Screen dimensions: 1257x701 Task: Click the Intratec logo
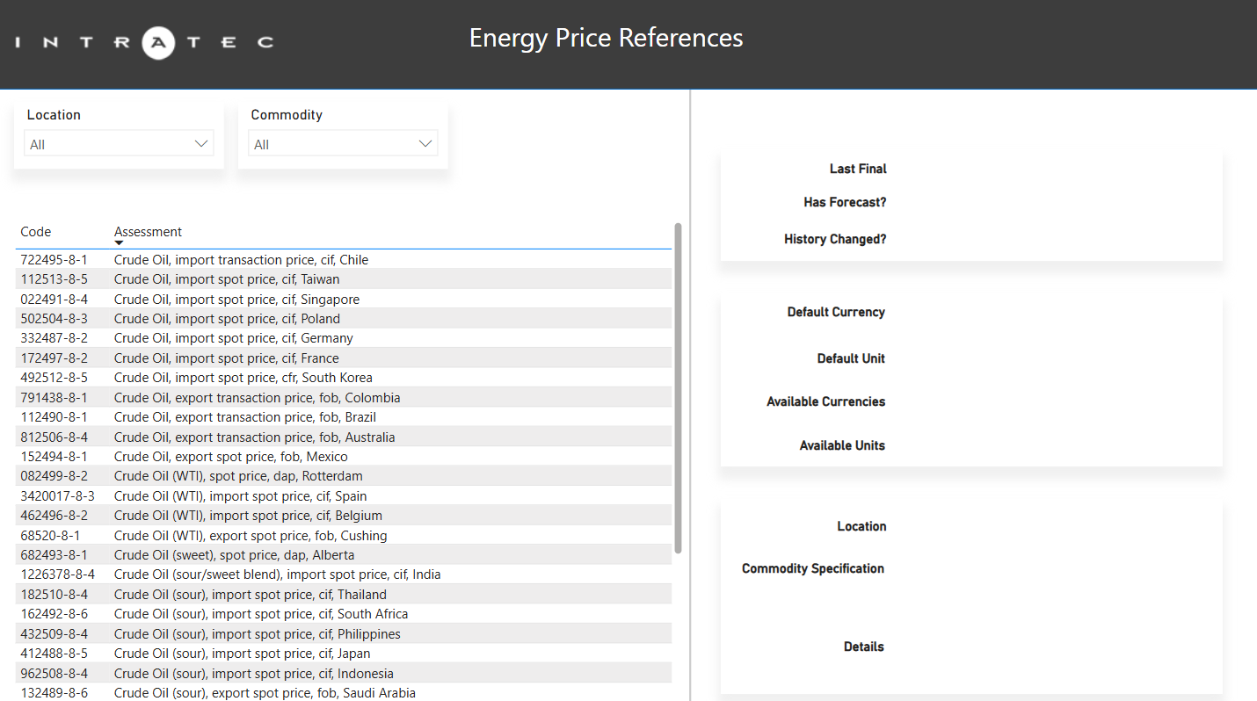click(144, 41)
